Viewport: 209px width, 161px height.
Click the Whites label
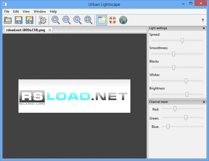[x=154, y=75]
